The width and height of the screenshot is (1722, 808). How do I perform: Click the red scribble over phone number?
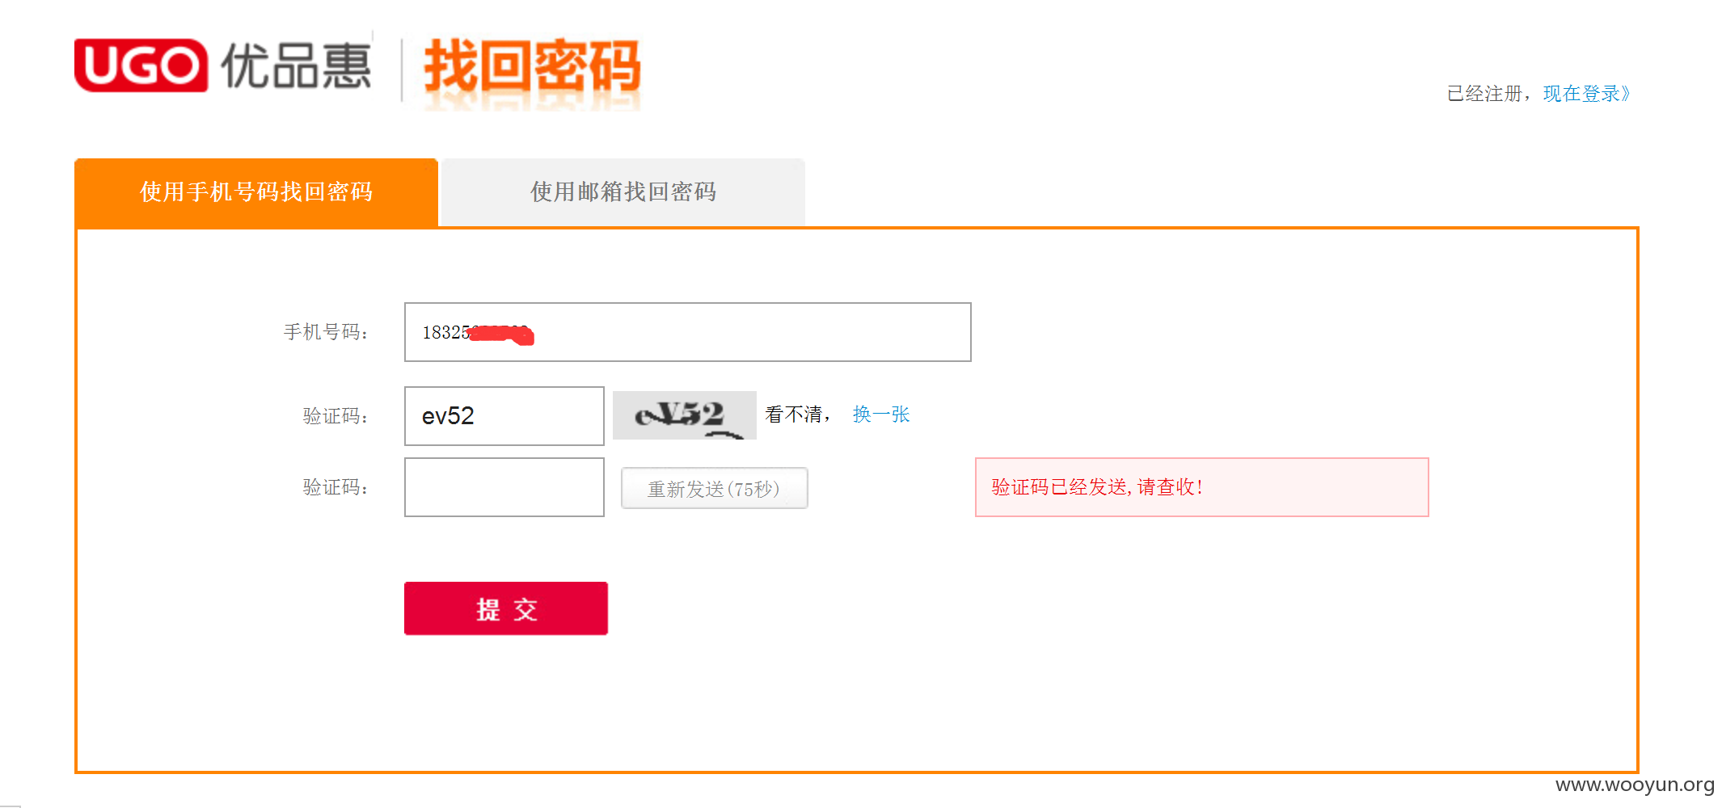pos(501,334)
